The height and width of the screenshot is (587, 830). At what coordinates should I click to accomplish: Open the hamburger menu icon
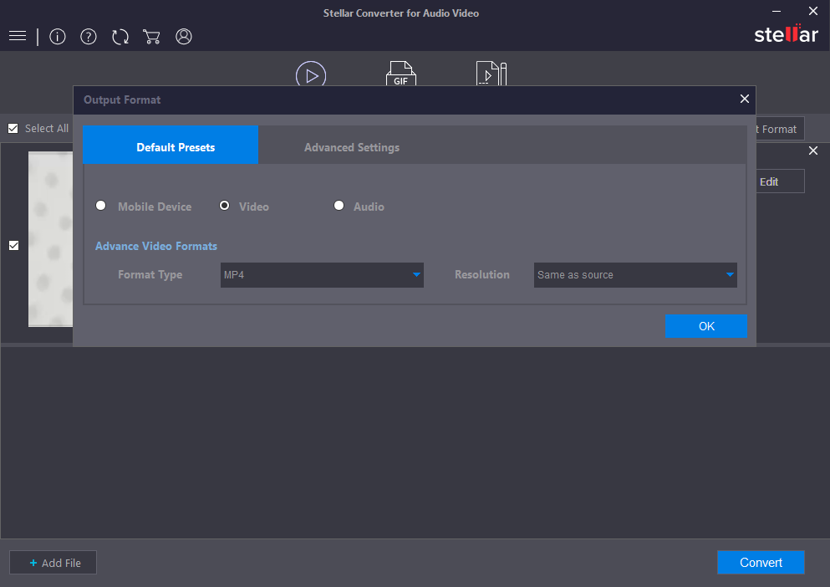(18, 37)
